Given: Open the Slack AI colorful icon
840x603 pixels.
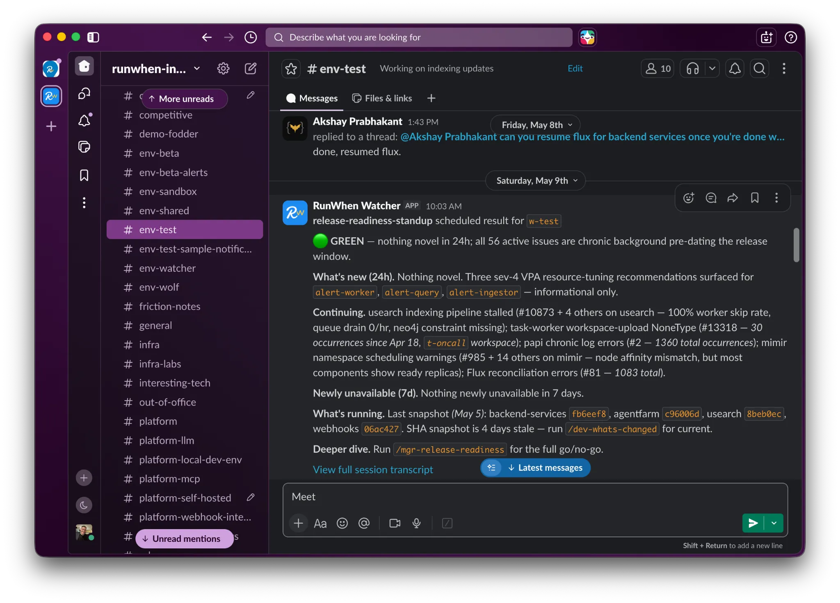Looking at the screenshot, I should (x=587, y=37).
